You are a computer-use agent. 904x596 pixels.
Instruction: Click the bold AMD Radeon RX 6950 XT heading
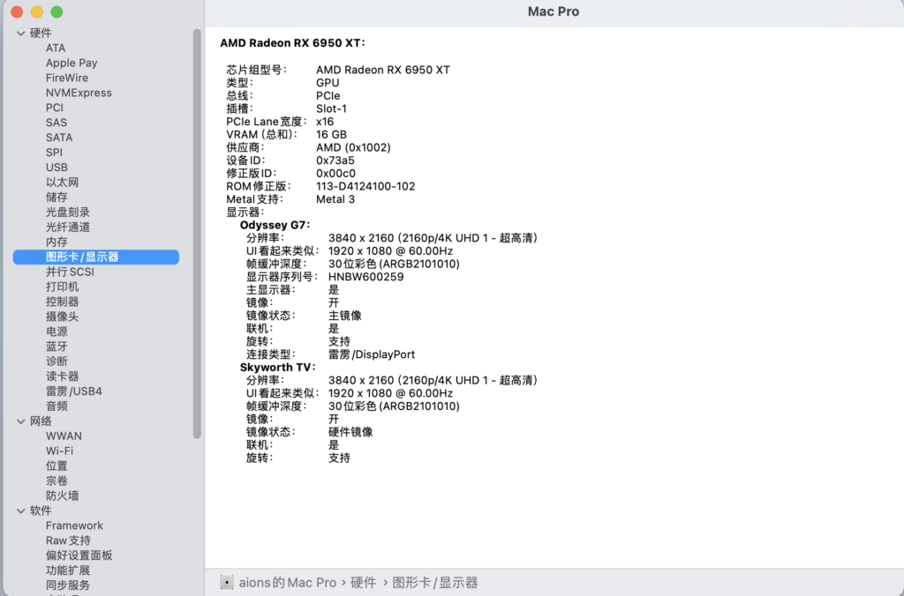(292, 43)
